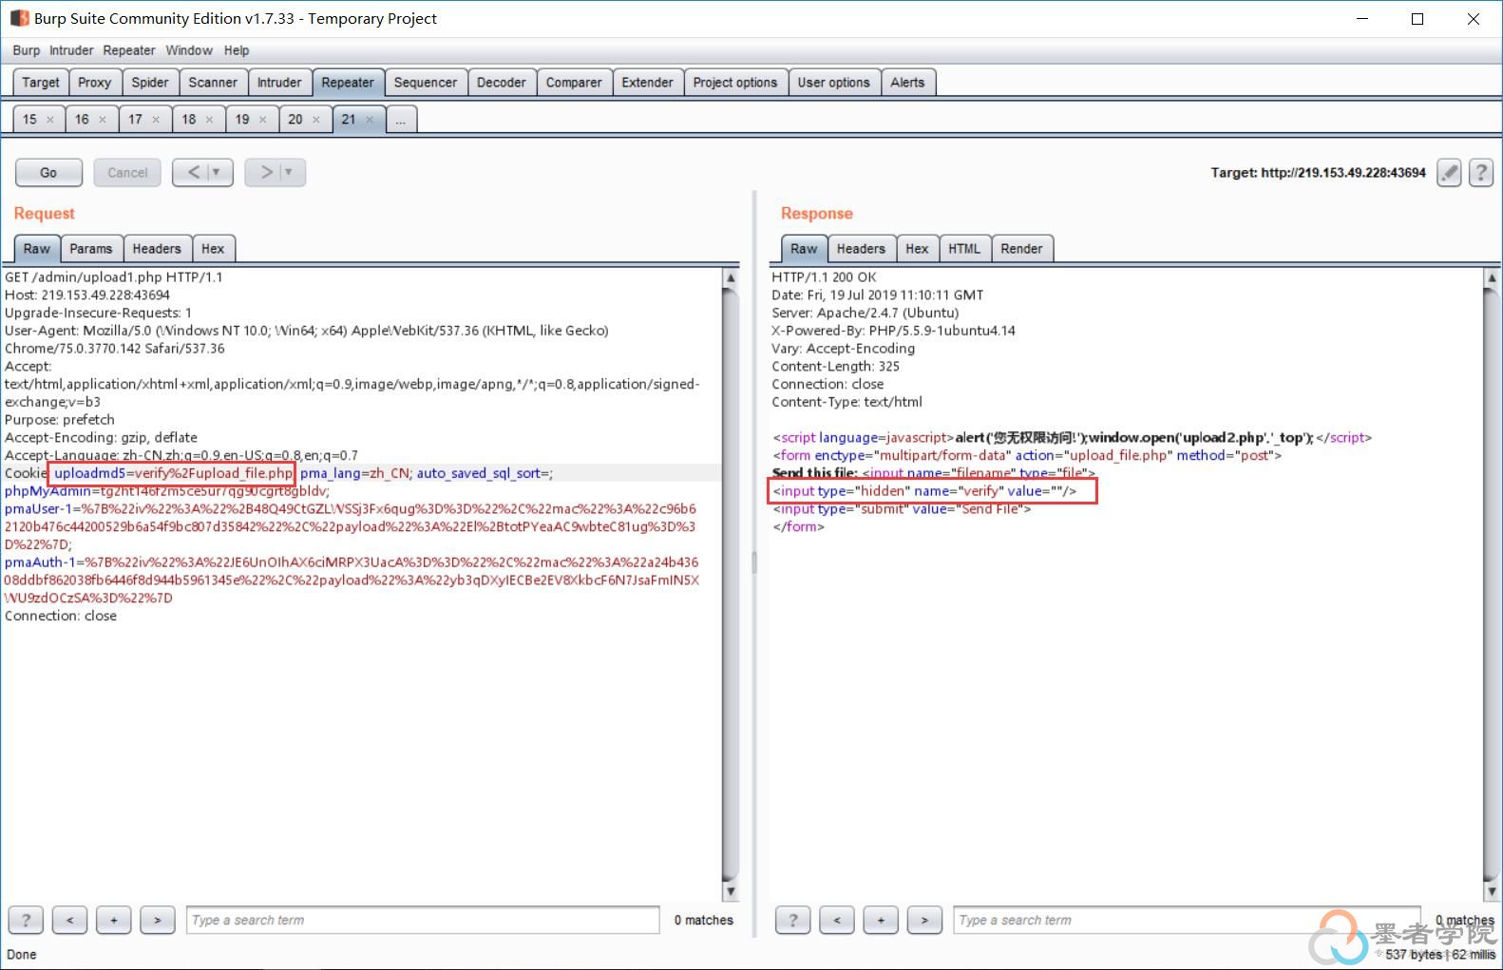Open request search help question icon

click(26, 920)
